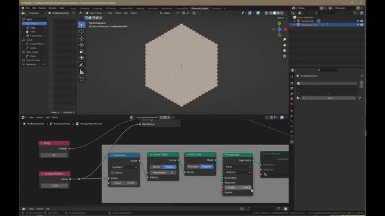Select the Transform tool in viewport toolbar
Image resolution: width=385 pixels, height=216 pixels.
click(x=82, y=58)
